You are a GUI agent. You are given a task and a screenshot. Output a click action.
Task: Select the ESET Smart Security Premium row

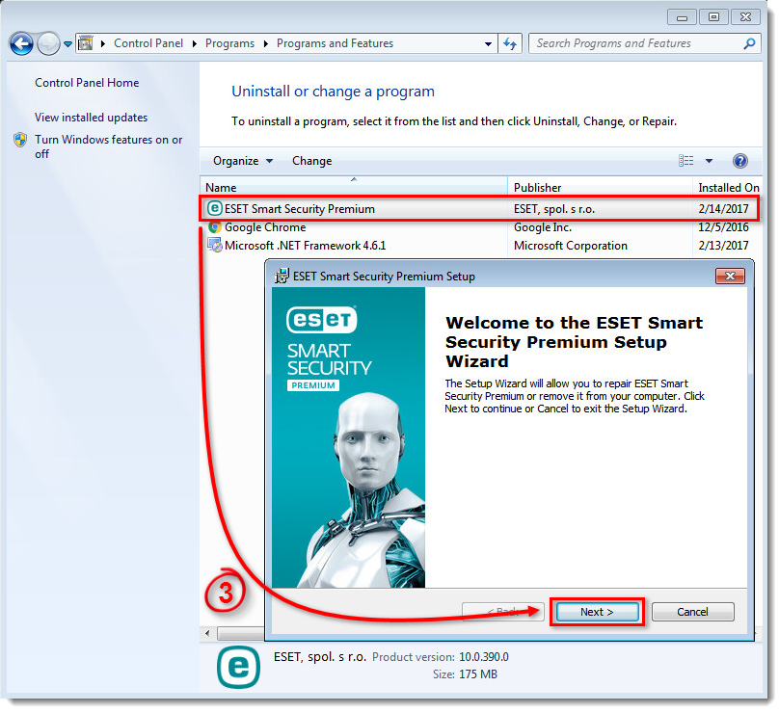[x=479, y=208]
